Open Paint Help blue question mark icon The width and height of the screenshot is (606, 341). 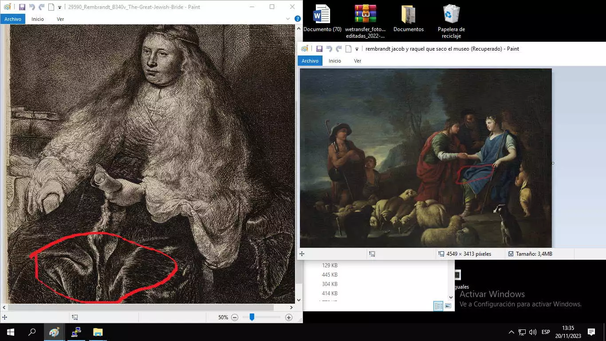tap(298, 19)
